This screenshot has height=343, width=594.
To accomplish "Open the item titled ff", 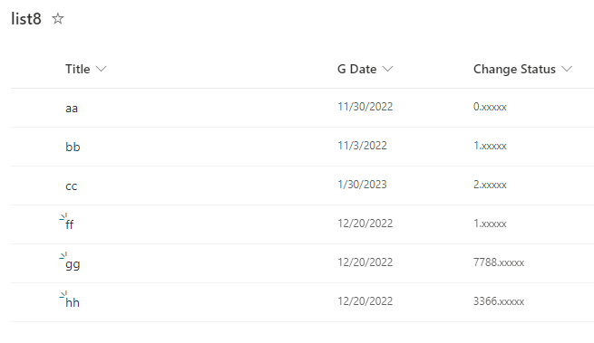I will tap(70, 224).
